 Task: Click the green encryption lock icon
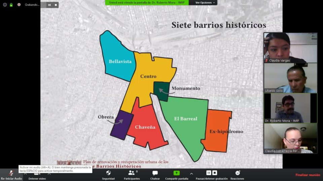coord(11,5)
